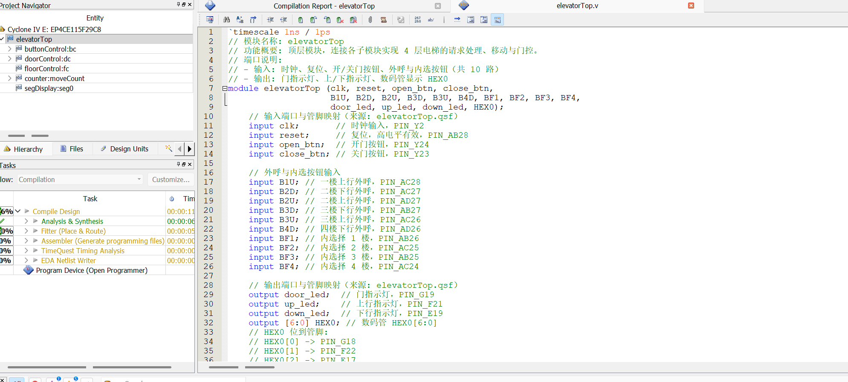Click the go-to-line blue arrow icon
The height and width of the screenshot is (382, 848).
coord(457,20)
